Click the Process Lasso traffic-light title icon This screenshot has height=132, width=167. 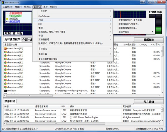(3, 3)
